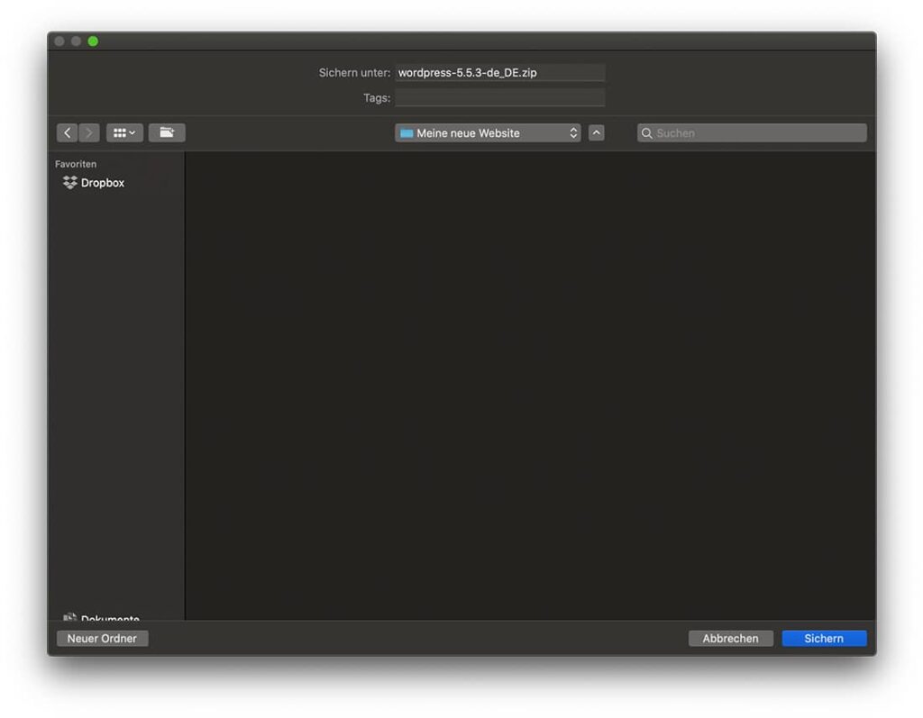The height and width of the screenshot is (718, 923).
Task: Click the blue folder icon beside Meine neue Website
Action: (408, 132)
